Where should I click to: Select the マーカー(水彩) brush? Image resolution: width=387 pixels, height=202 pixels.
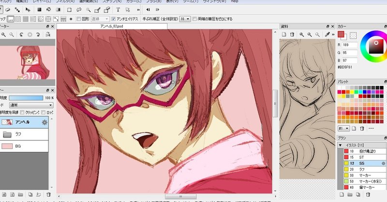click(365, 181)
